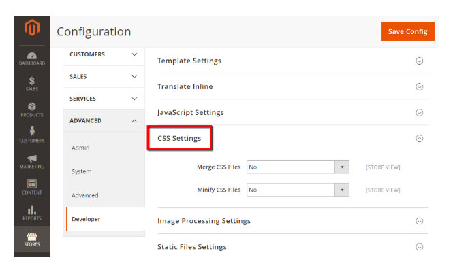Click the CSS Settings heading
The image size is (453, 270).
pos(179,139)
